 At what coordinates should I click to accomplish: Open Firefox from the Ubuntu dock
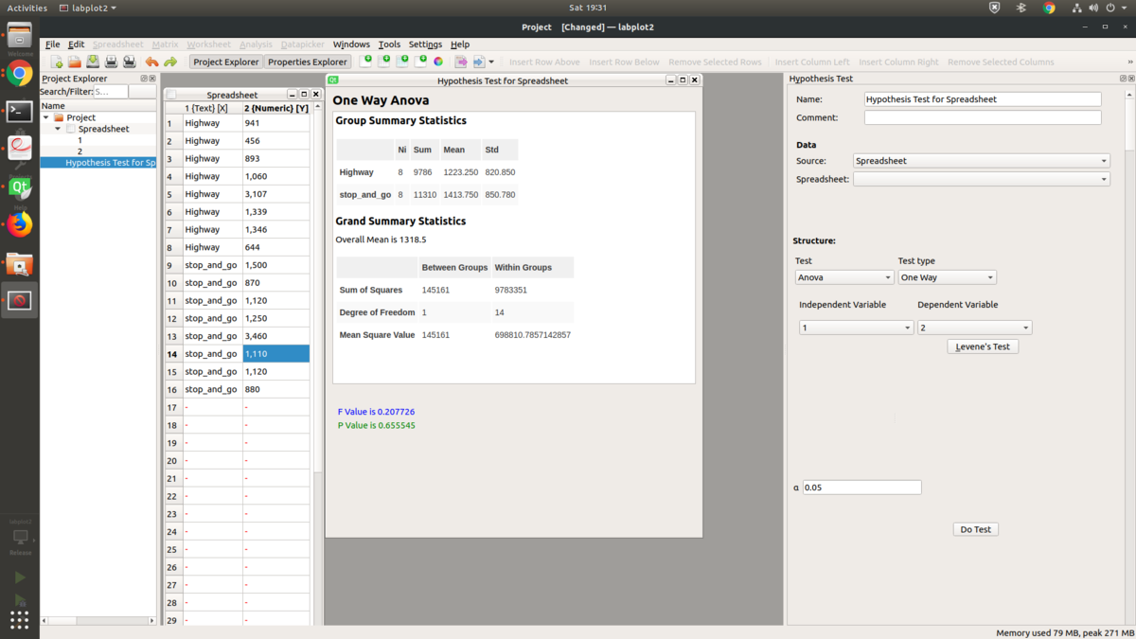(x=19, y=224)
